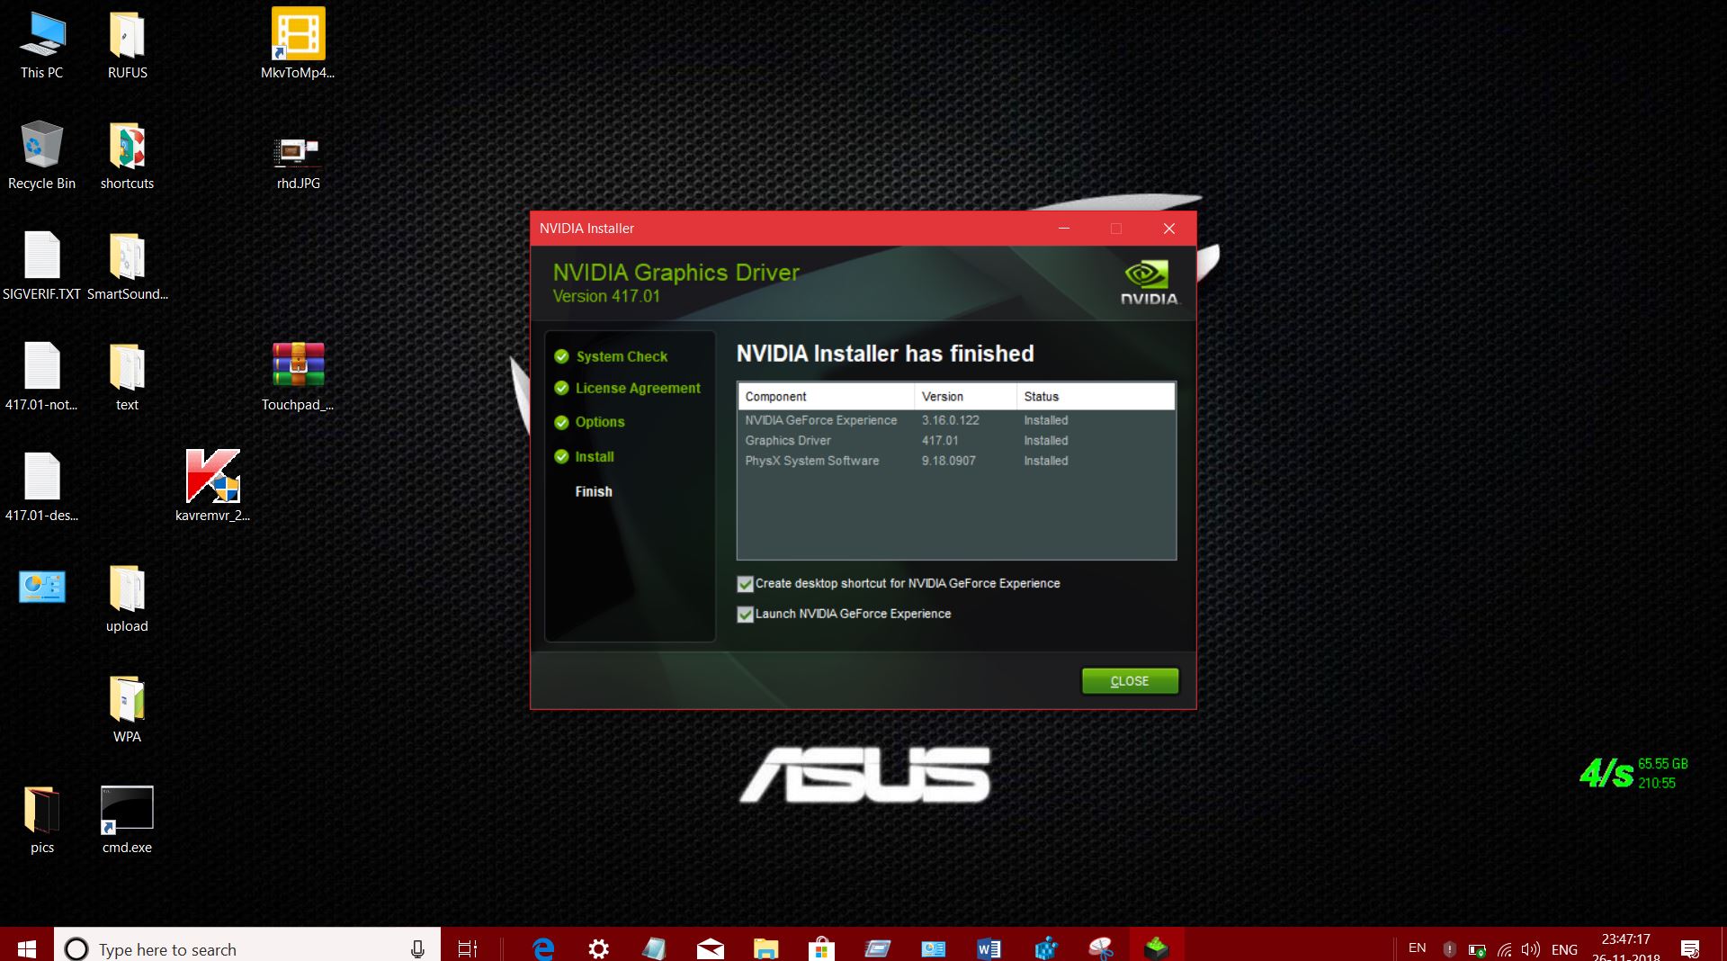Click the Windows Start button
The height and width of the screenshot is (961, 1727).
tap(27, 948)
